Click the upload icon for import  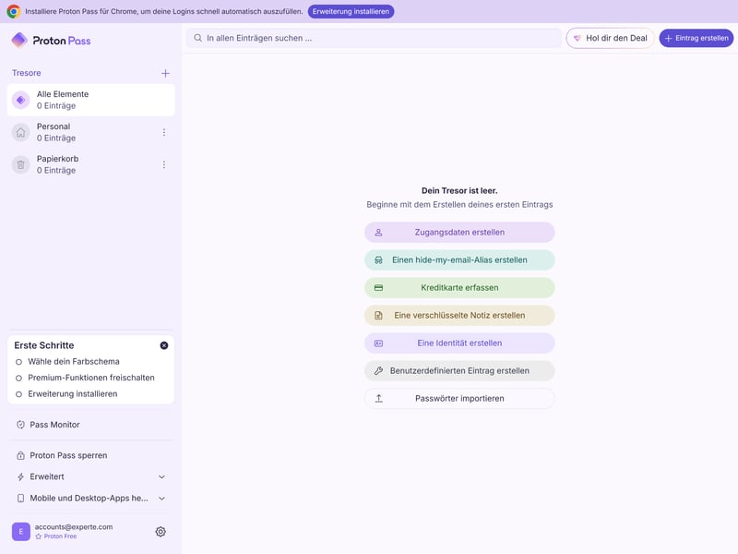[x=378, y=399]
